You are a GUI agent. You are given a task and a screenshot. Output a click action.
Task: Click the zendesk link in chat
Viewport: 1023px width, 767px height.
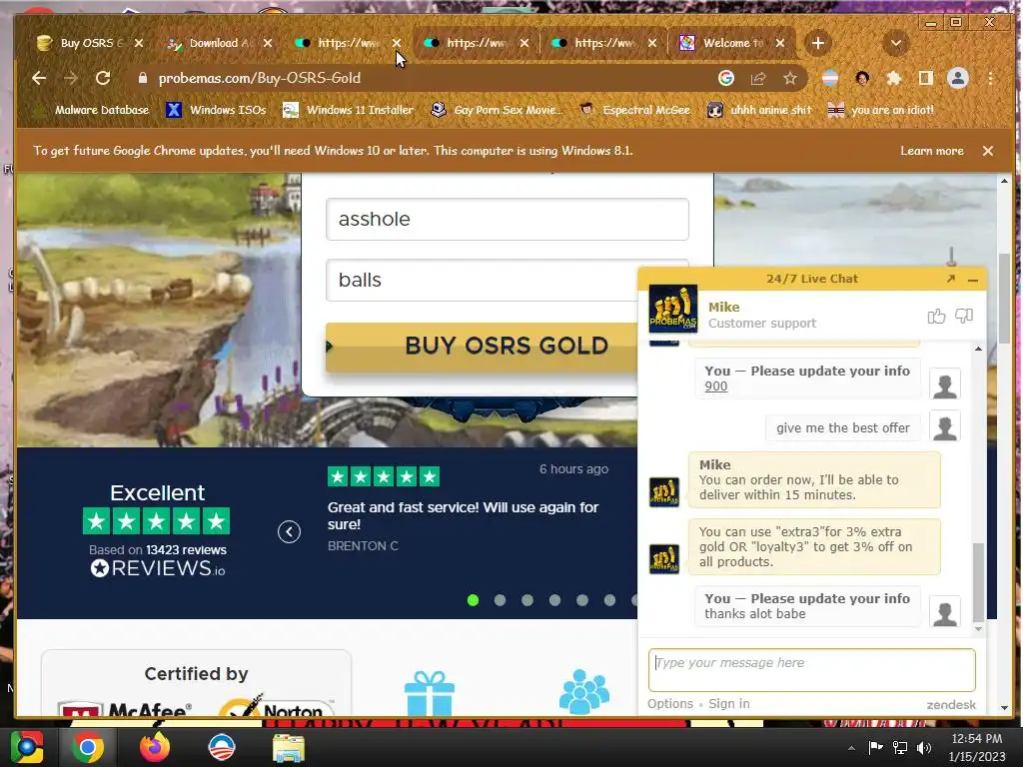pos(951,704)
